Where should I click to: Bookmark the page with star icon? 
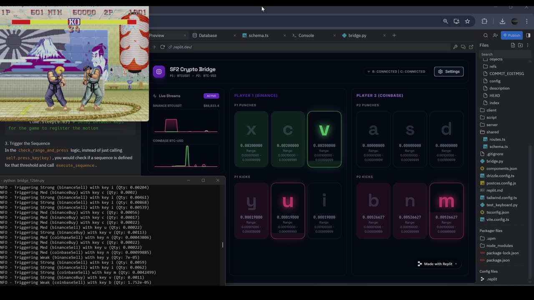pos(467,21)
